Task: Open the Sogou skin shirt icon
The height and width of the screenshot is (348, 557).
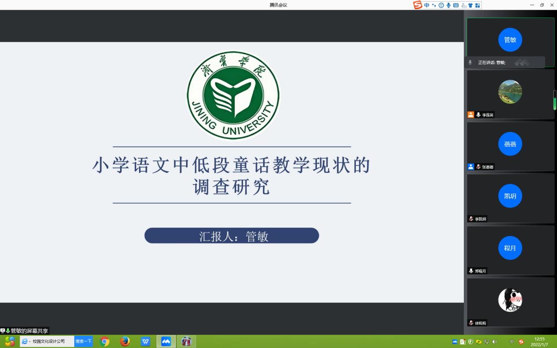Action: [x=470, y=5]
